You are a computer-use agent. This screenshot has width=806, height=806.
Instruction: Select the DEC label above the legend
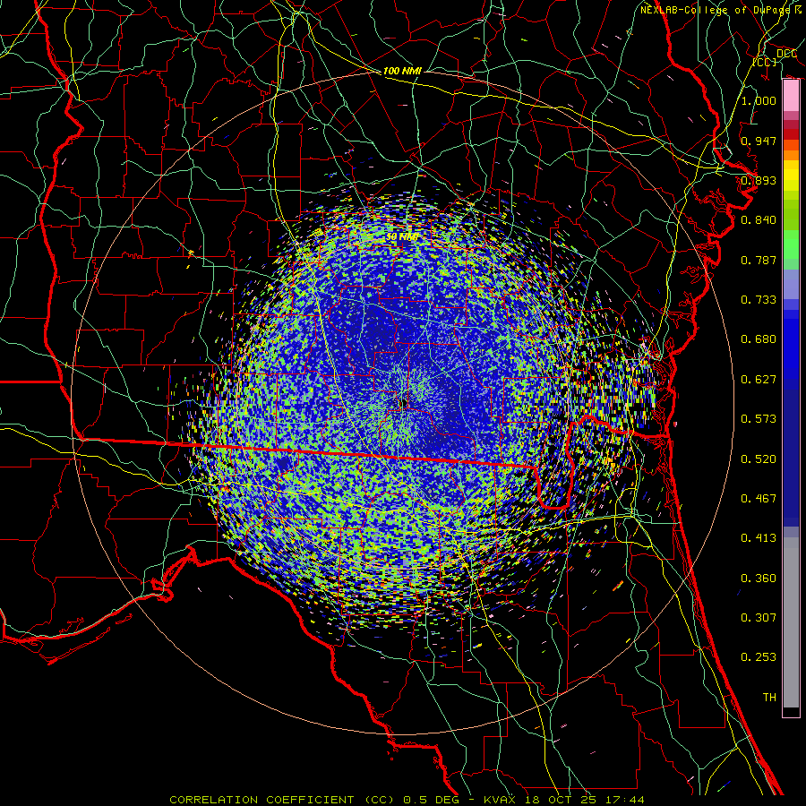click(x=786, y=53)
